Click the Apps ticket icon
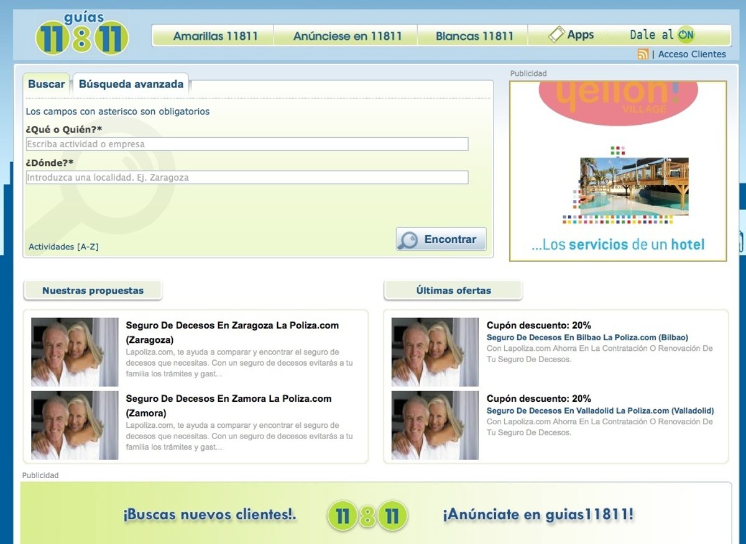 556,35
